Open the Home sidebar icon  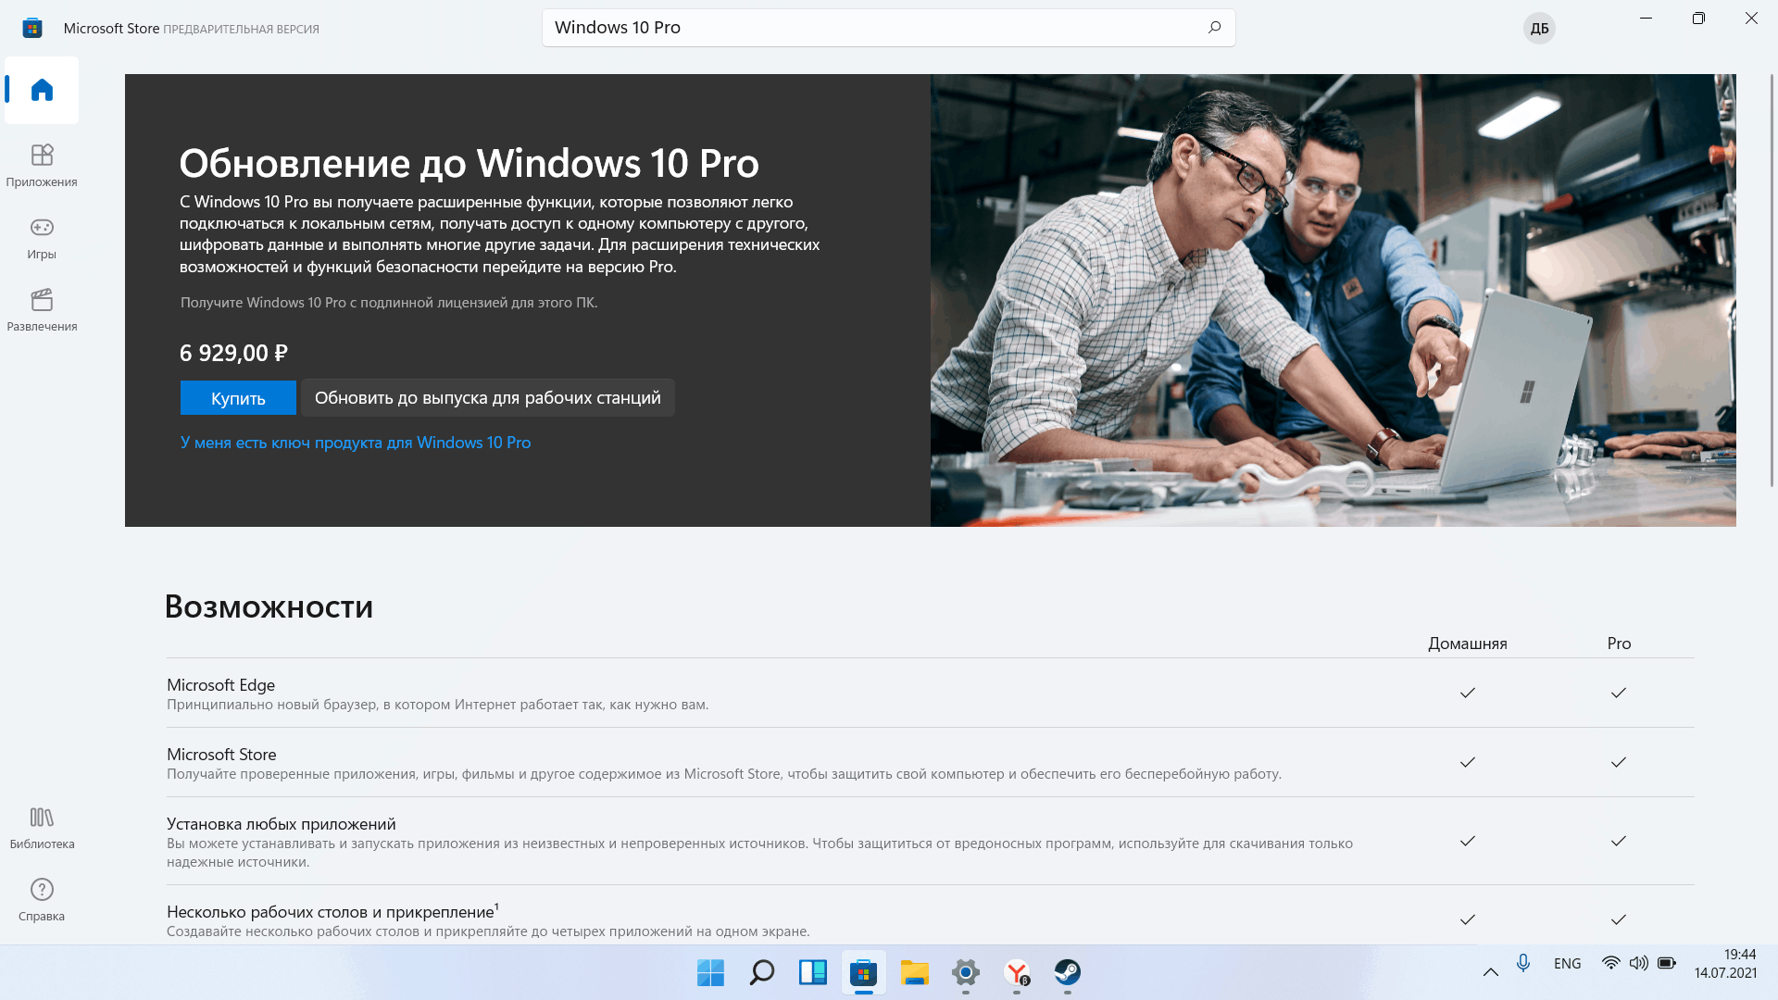[x=42, y=90]
